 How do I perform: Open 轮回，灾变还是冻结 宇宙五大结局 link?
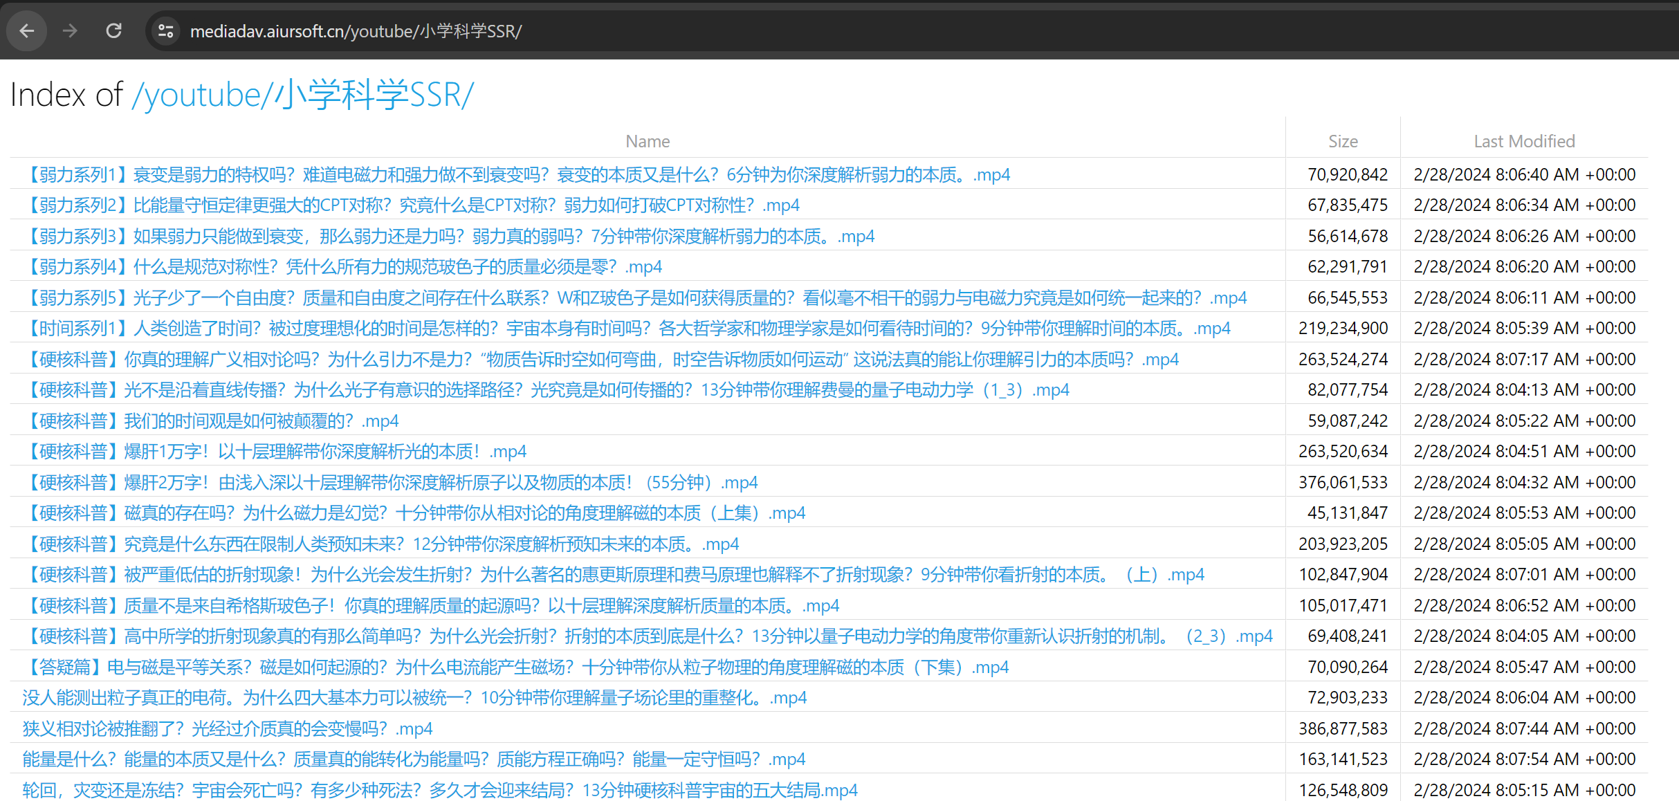click(439, 791)
